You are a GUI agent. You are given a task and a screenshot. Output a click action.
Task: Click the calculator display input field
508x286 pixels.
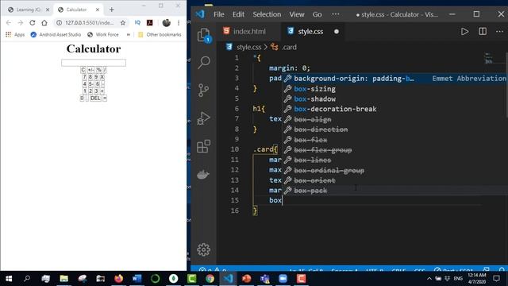[x=94, y=63]
